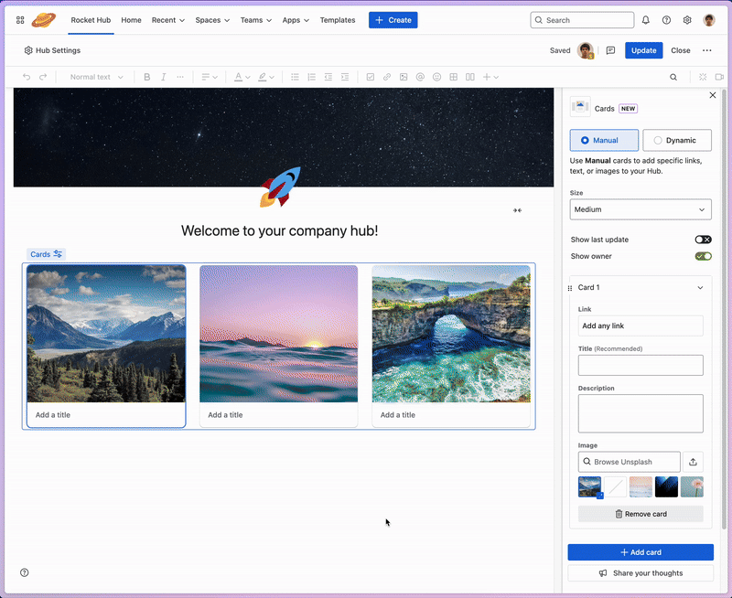
Task: Insert an emoji from toolbar
Action: 437,77
